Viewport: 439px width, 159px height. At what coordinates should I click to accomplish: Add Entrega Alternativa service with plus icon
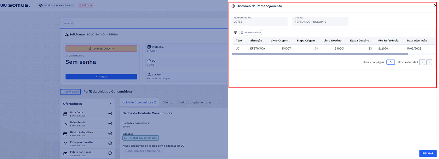[x=110, y=143]
